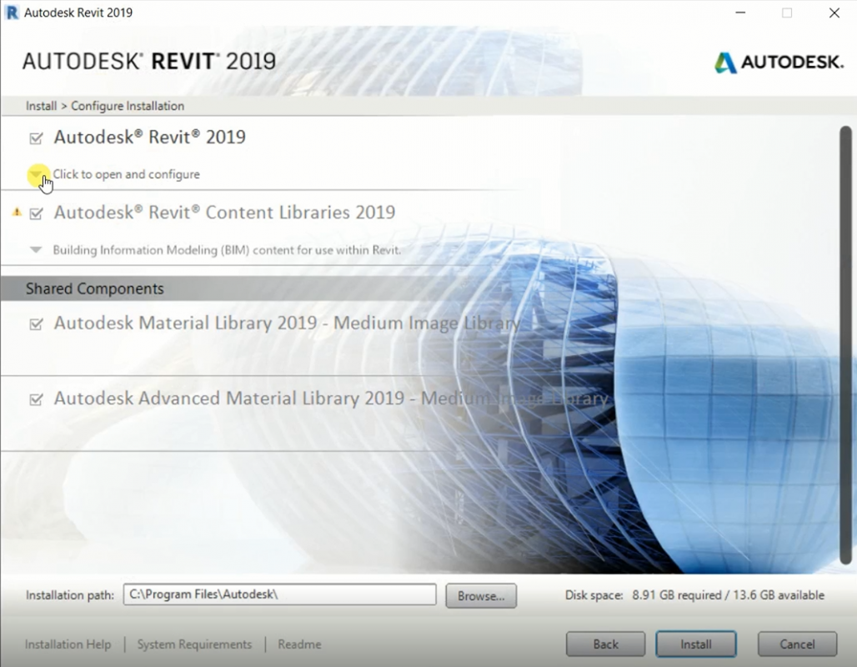Click the Revit app icon in title bar
The width and height of the screenshot is (857, 667).
[12, 13]
